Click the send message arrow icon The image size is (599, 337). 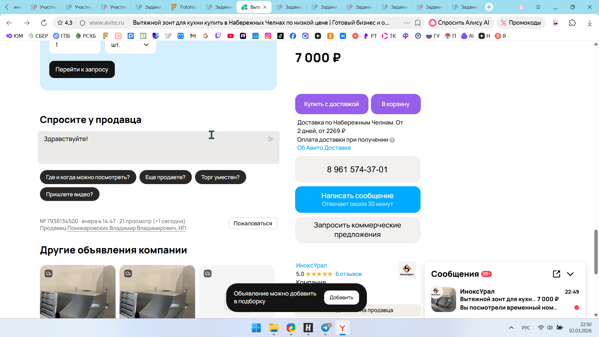271,139
